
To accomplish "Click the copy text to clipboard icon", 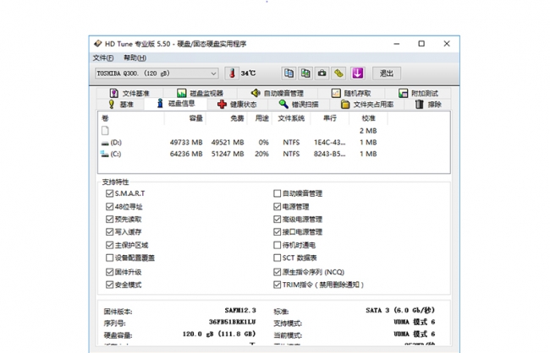I will pos(289,73).
